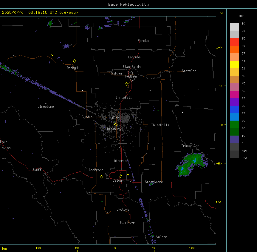Click the Limestone label
This screenshot has width=257, height=252.
coord(46,107)
